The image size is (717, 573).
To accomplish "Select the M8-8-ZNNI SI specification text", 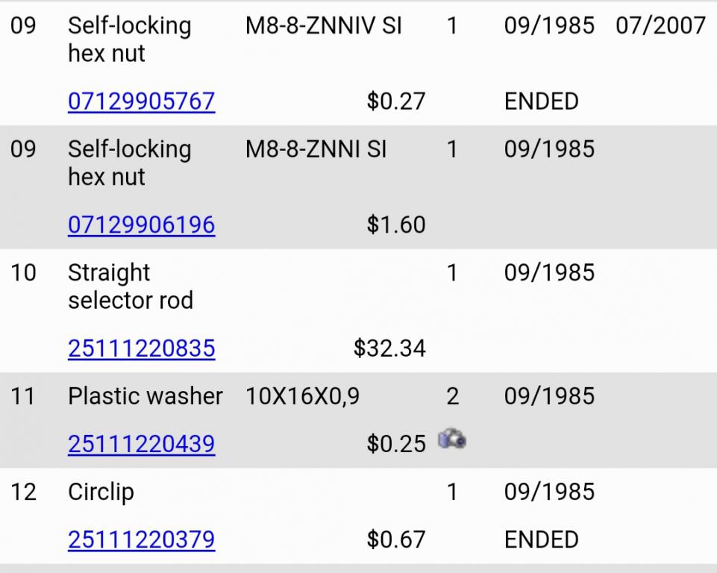I will pyautogui.click(x=316, y=149).
